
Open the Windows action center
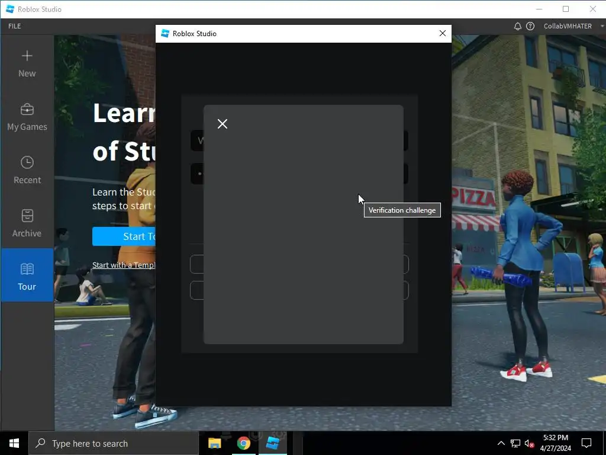point(586,443)
